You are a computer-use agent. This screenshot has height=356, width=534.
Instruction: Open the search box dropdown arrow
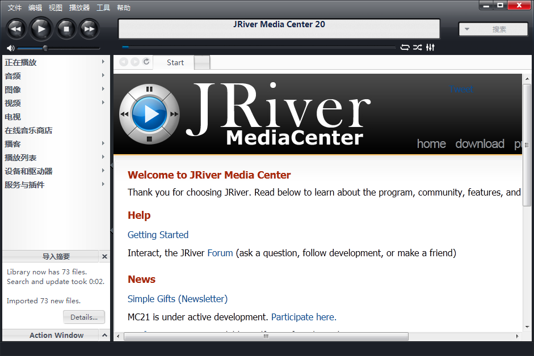tap(467, 29)
